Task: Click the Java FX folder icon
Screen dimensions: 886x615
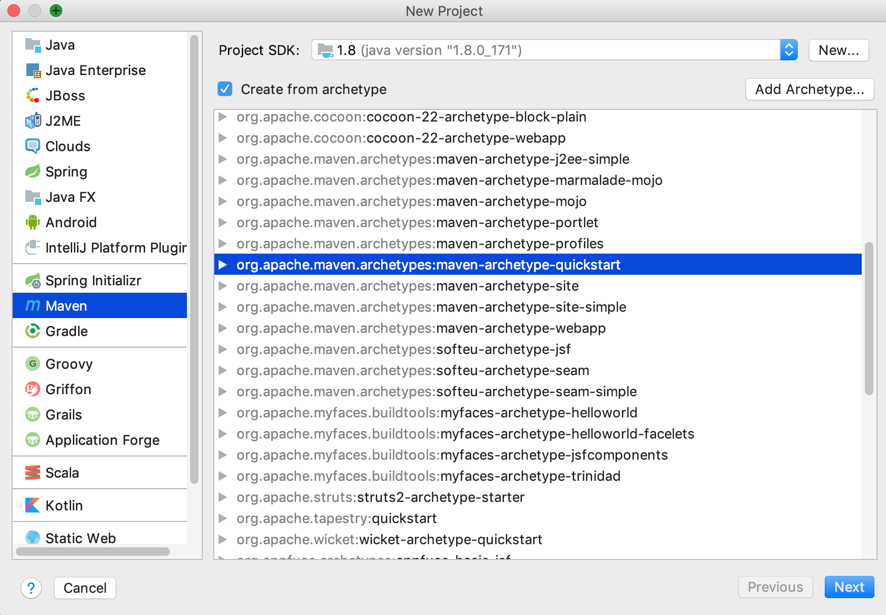Action: click(33, 197)
